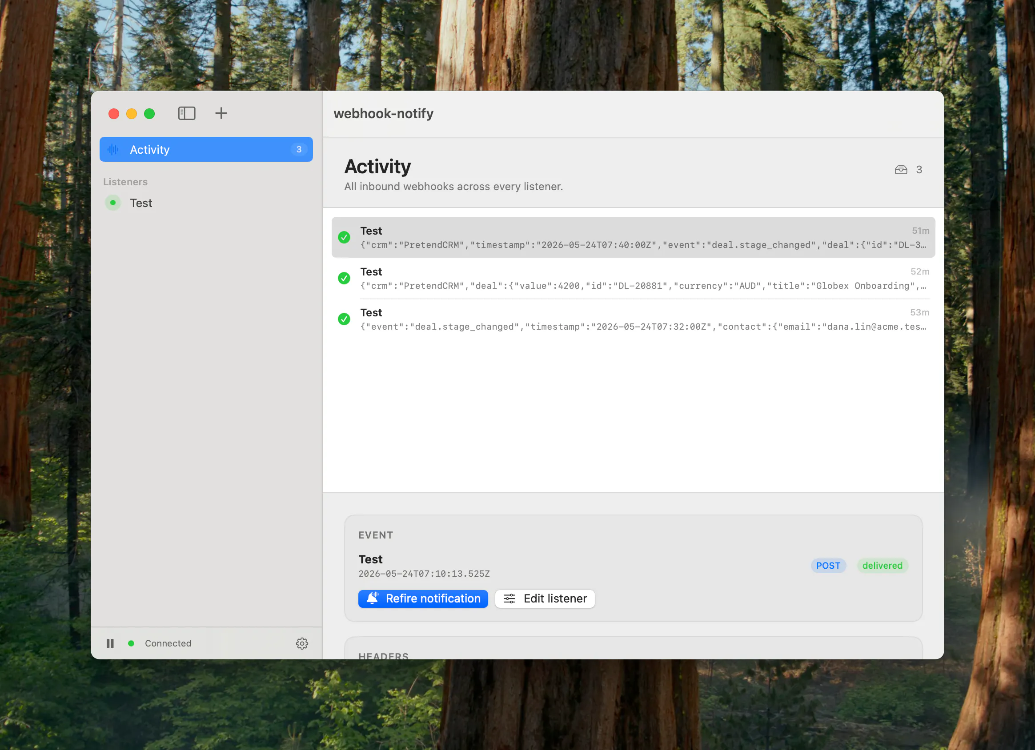The image size is (1035, 750).
Task: Click the green status dot beside Test listener
Action: point(113,203)
